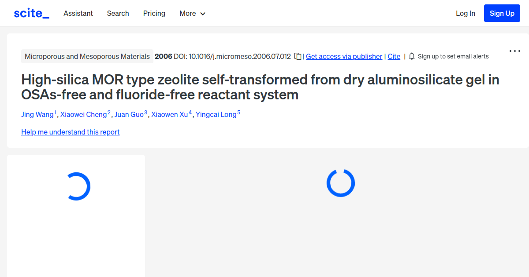Image resolution: width=529 pixels, height=277 pixels.
Task: Click the bell alert icon
Action: pos(412,56)
